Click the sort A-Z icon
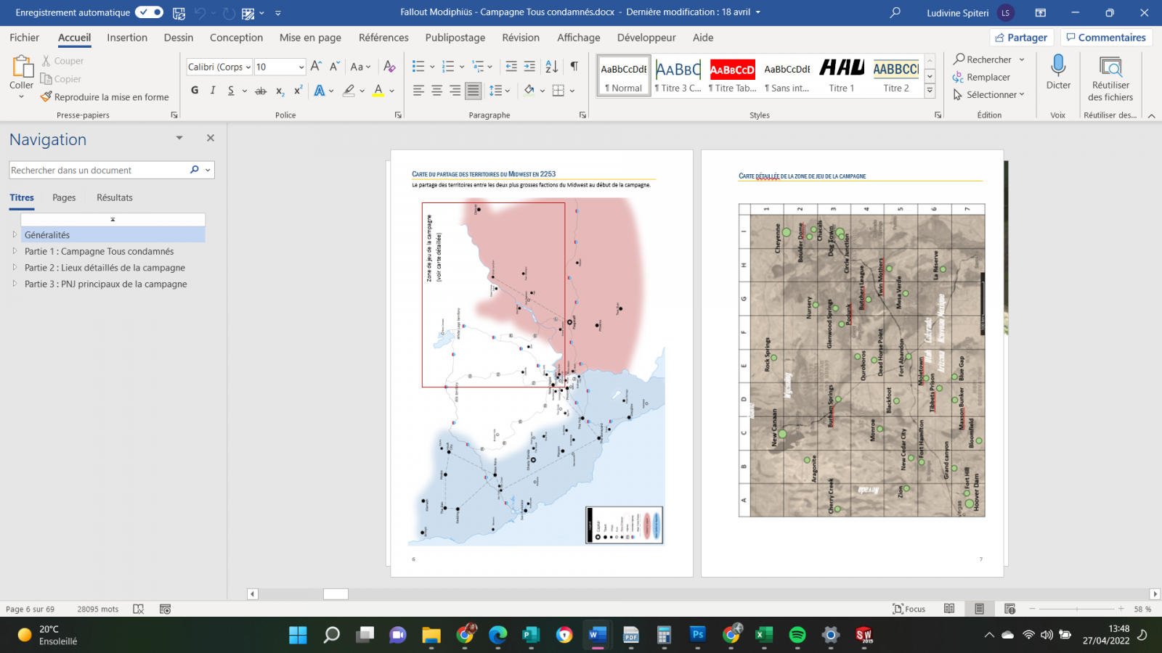 tap(552, 67)
